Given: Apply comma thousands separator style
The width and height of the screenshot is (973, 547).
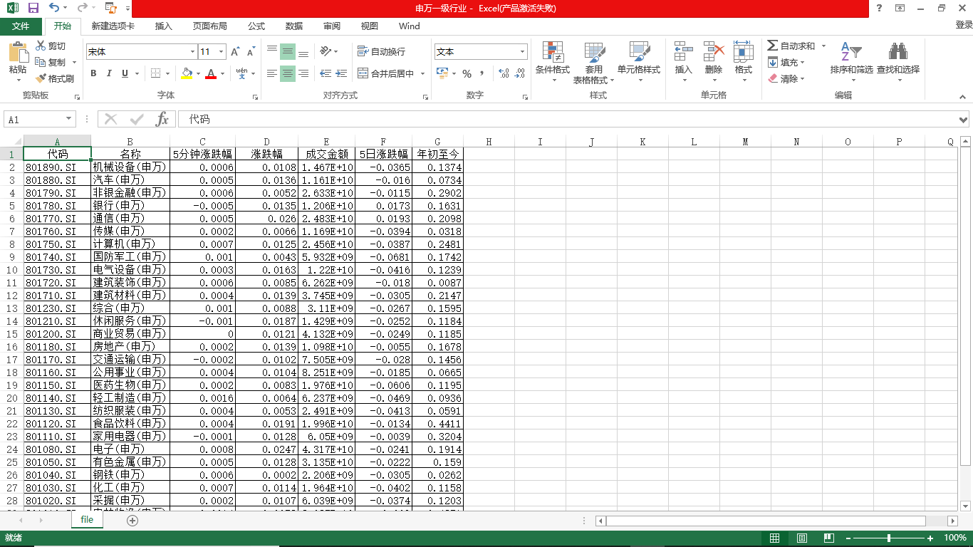Looking at the screenshot, I should pos(482,73).
